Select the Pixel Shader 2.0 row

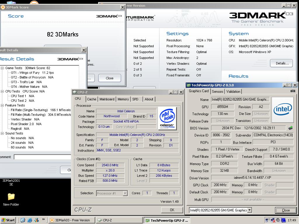coord(26,124)
